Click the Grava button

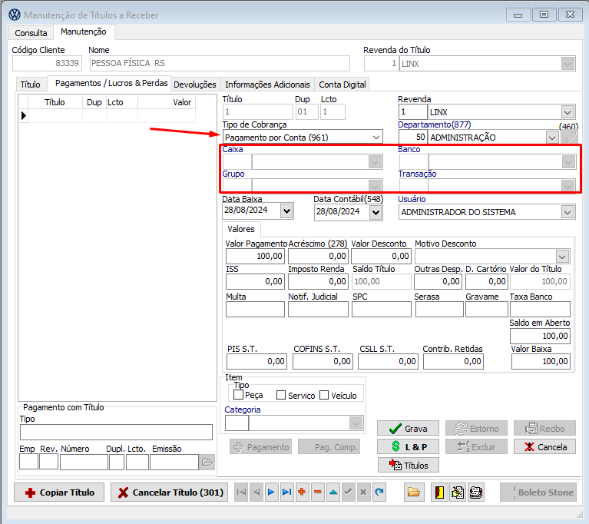[x=408, y=429]
